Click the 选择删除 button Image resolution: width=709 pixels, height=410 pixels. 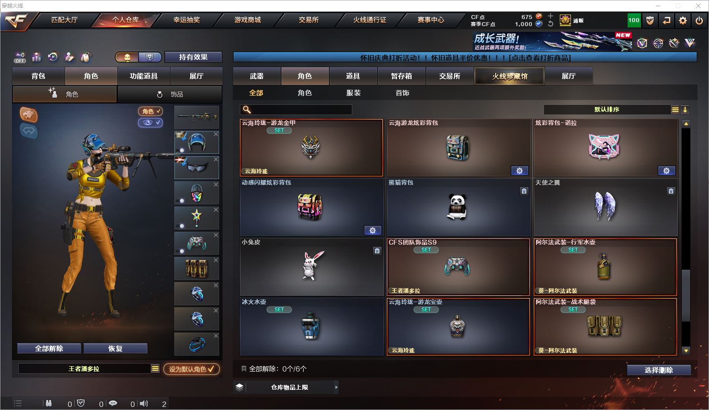coord(659,370)
